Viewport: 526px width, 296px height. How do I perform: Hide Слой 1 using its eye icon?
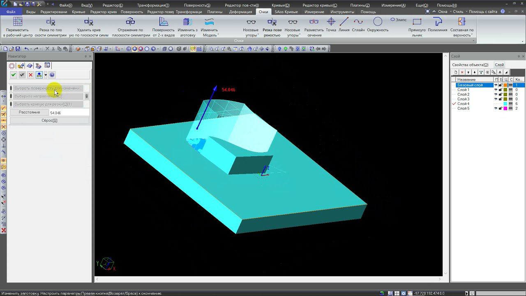(x=496, y=90)
